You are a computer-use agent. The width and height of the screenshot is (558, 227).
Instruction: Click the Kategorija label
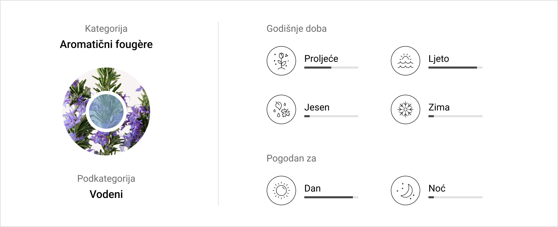click(106, 29)
